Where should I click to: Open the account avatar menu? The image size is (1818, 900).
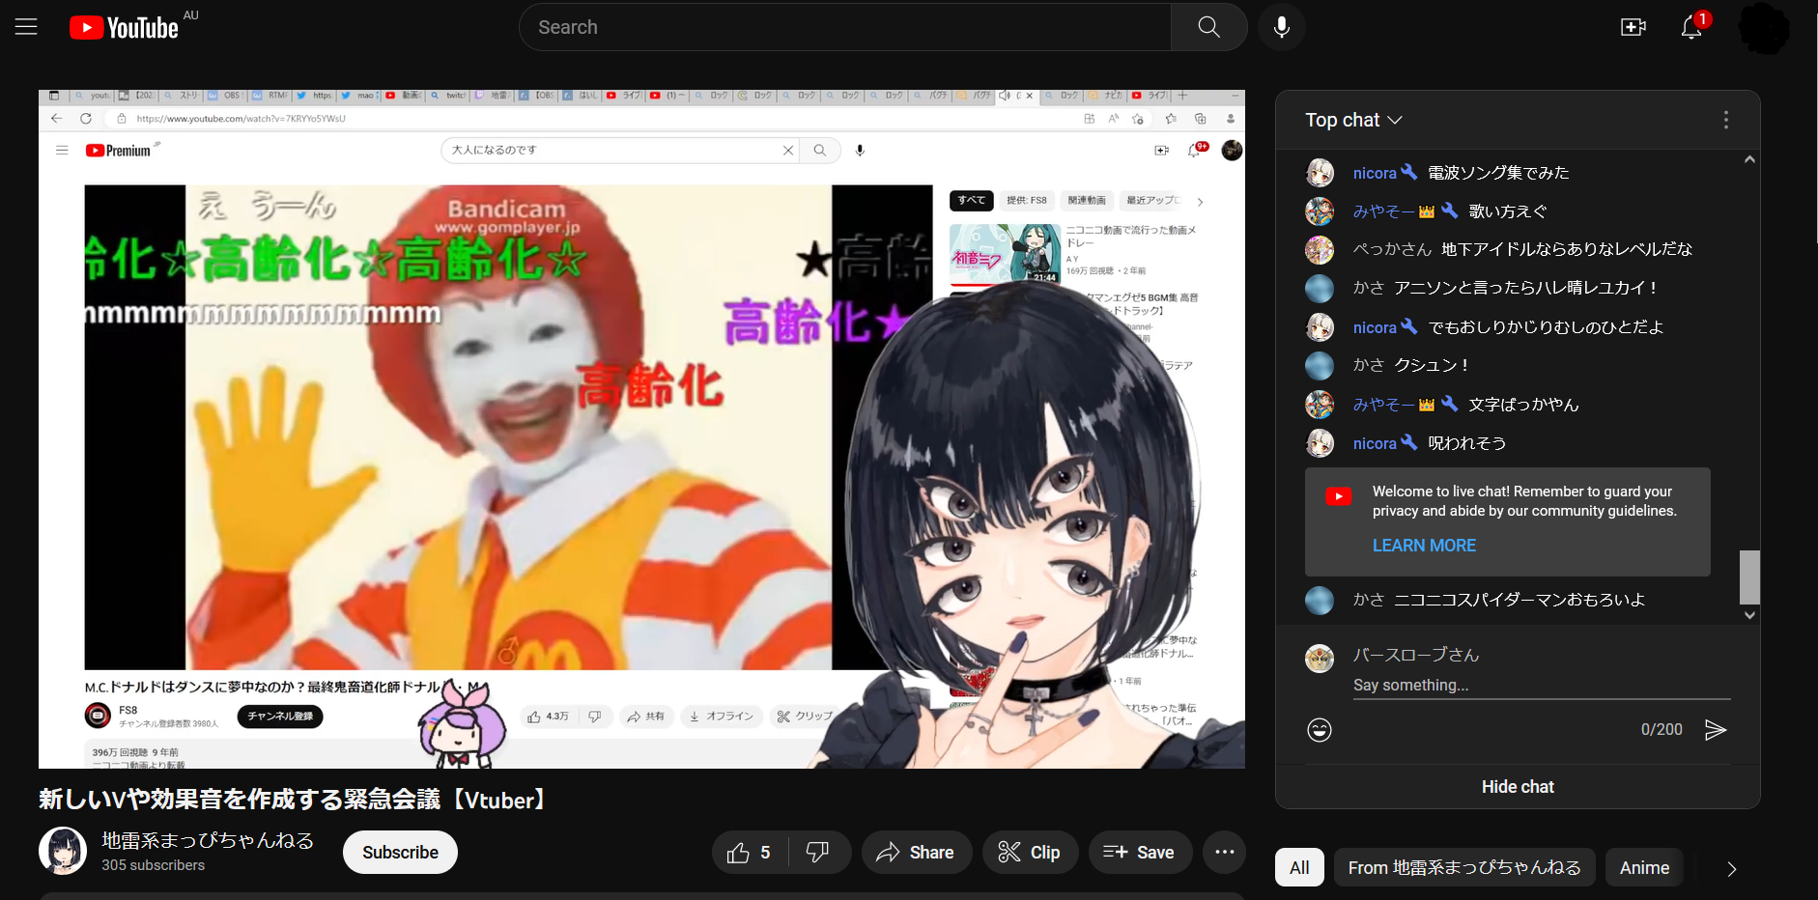(x=1764, y=27)
